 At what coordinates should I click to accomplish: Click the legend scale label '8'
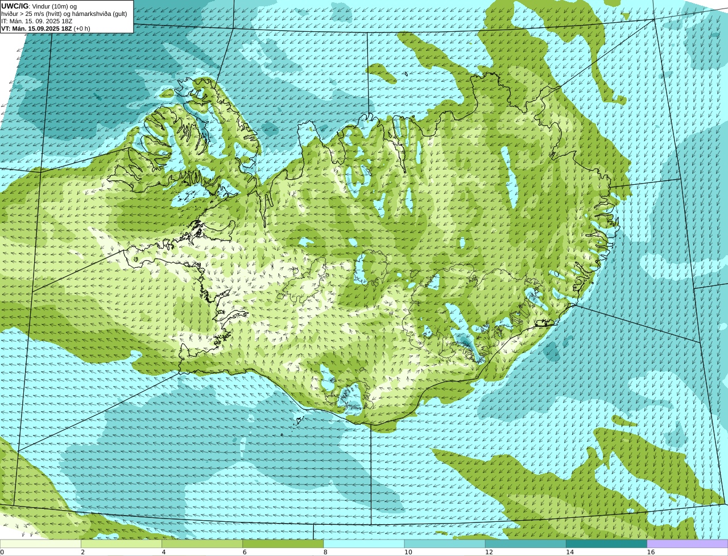(x=325, y=552)
